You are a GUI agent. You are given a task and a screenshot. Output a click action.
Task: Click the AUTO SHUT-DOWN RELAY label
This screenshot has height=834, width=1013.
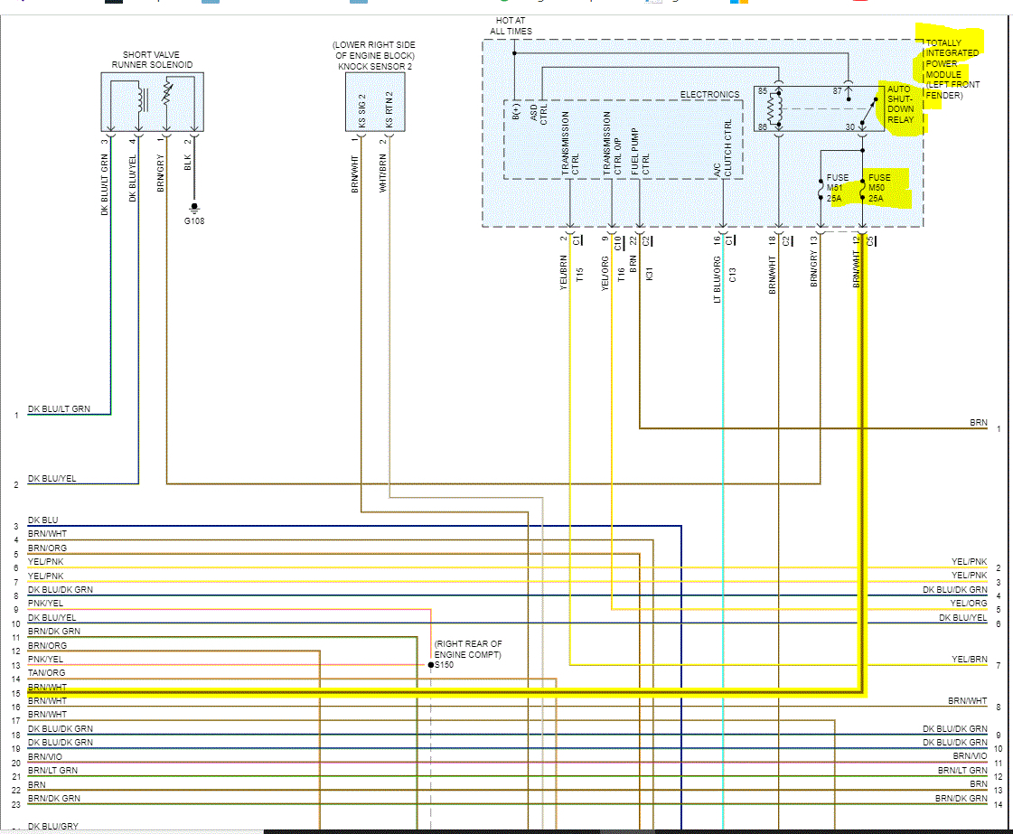(x=901, y=104)
